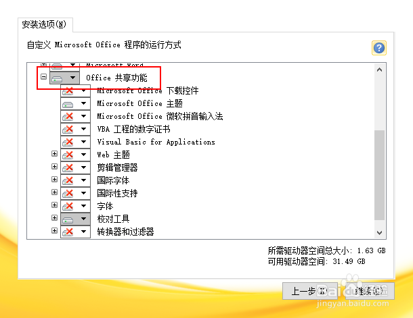Expand the 国际字体 tree node

tap(55, 180)
